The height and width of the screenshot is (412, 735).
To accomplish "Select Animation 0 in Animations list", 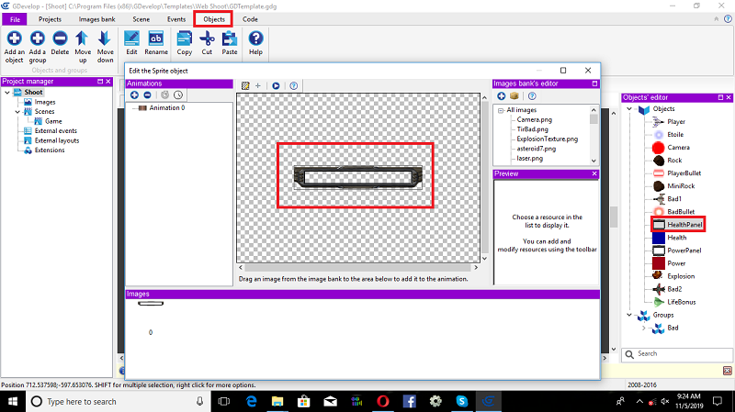I will click(x=167, y=107).
